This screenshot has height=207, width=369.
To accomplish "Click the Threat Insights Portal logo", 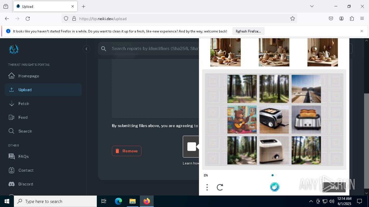I will coord(14,49).
